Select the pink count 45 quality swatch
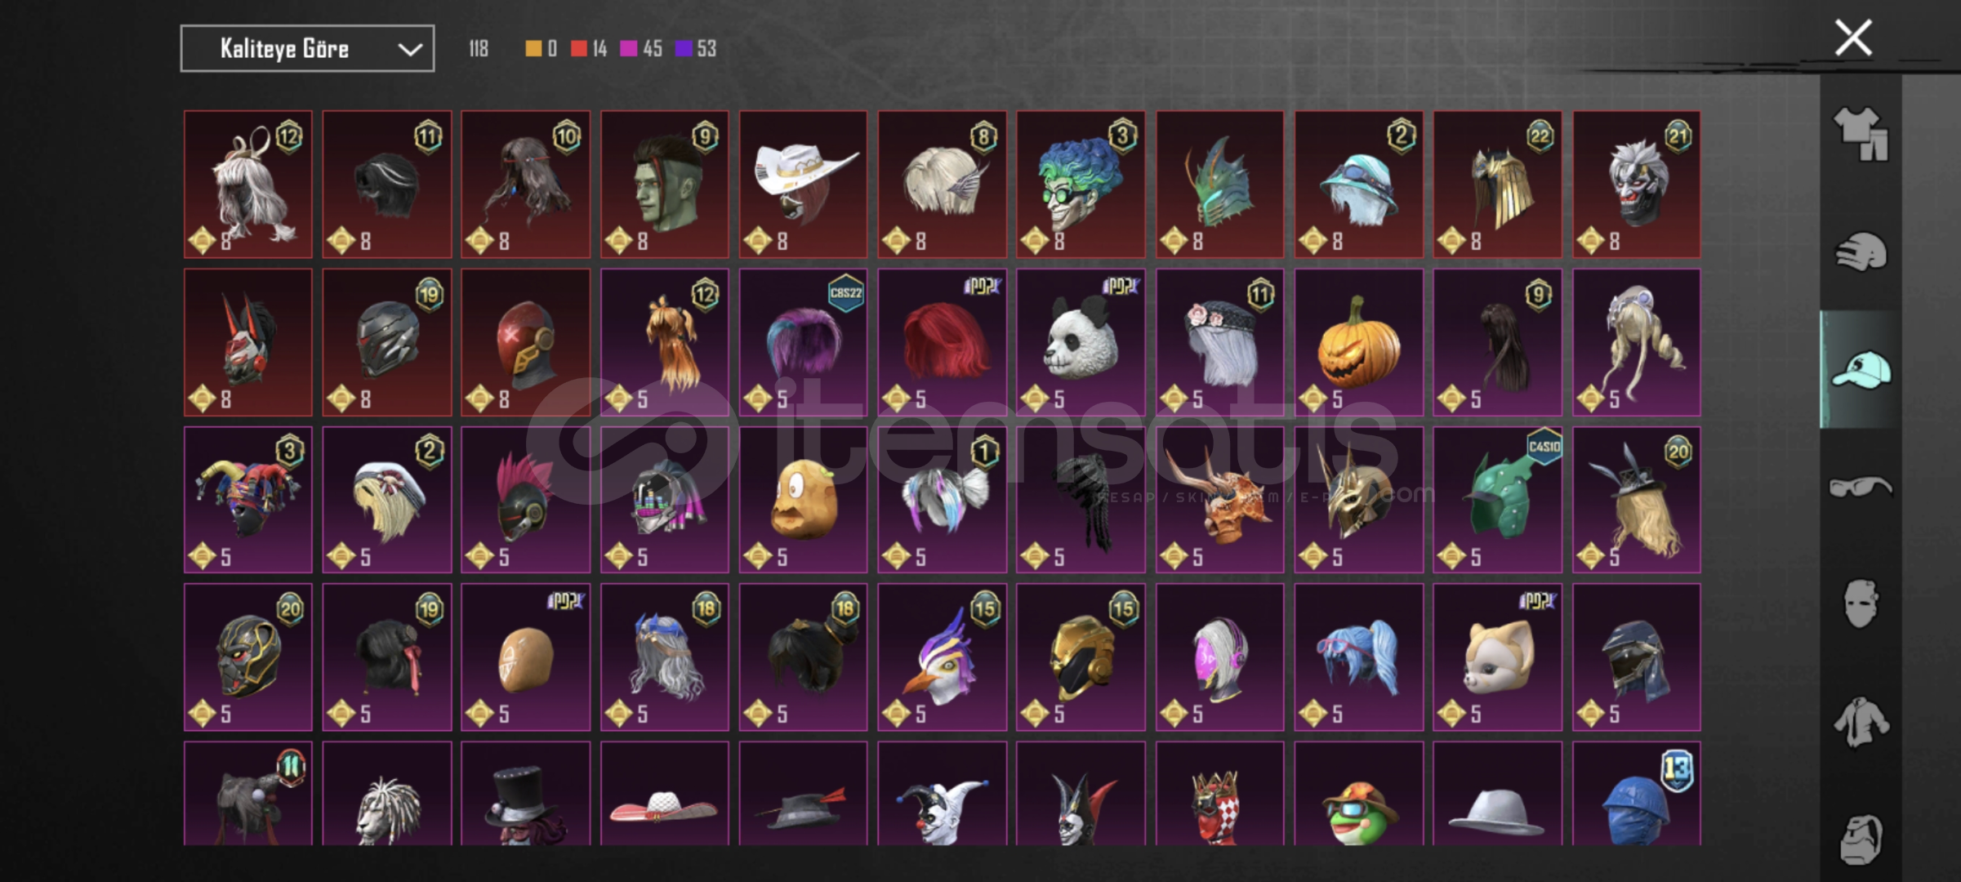This screenshot has width=1961, height=882. 641,49
